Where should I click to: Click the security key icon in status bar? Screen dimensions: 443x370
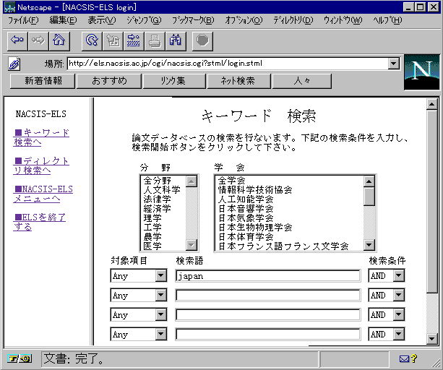pyautogui.click(x=20, y=358)
